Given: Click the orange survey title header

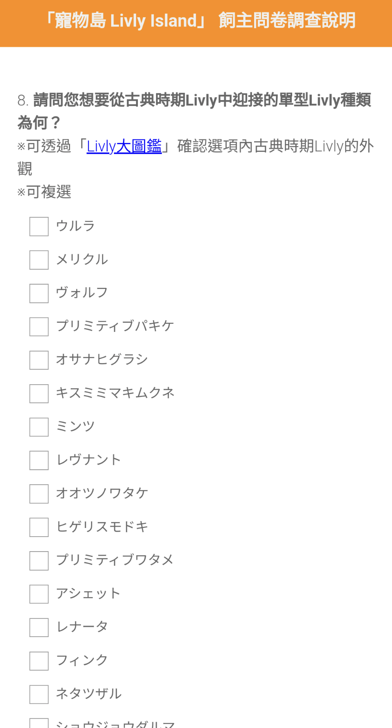Looking at the screenshot, I should click(196, 23).
